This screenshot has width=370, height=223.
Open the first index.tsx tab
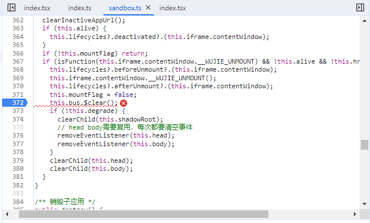click(37, 8)
